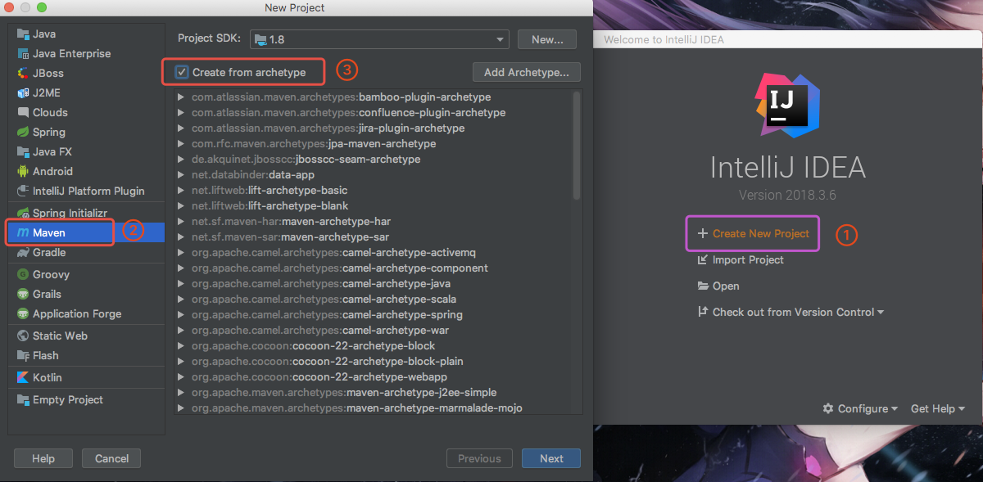Open the Get Help dropdown in Welcome window
The height and width of the screenshot is (482, 983).
click(x=938, y=408)
